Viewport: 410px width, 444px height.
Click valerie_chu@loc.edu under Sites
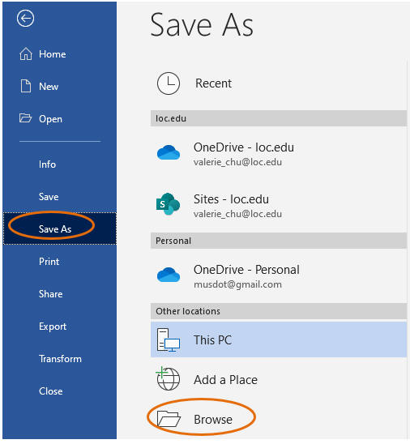pos(237,214)
